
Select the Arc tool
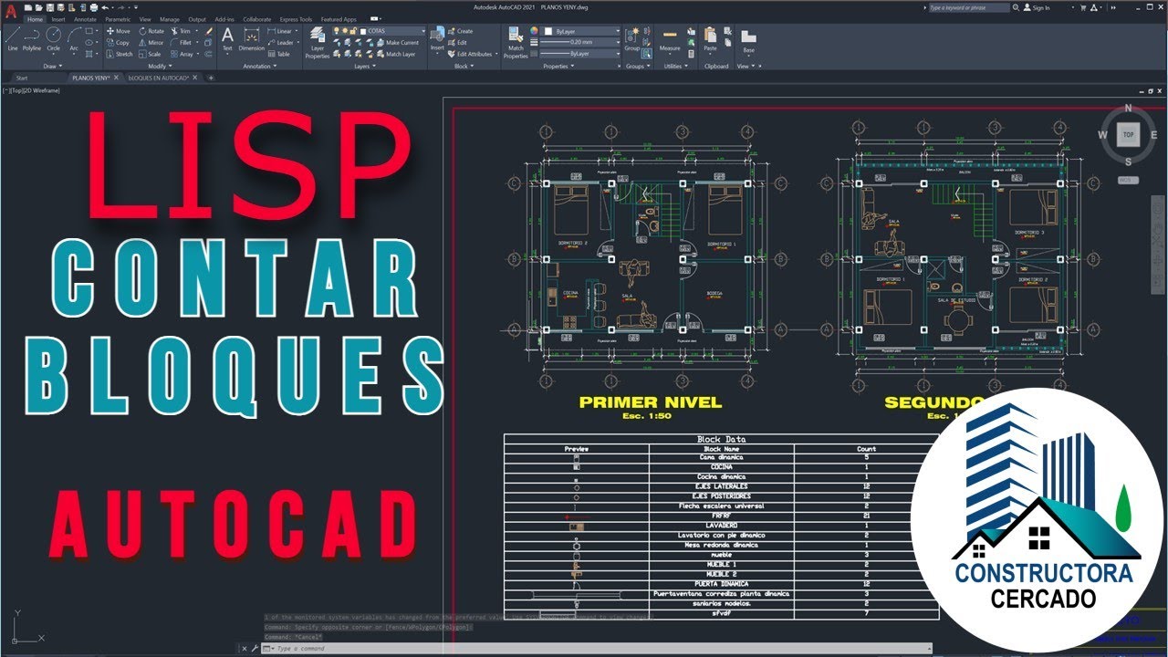click(x=74, y=38)
